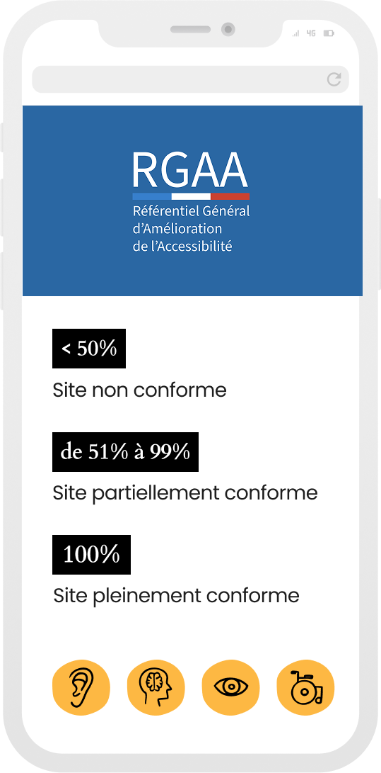Click "Site pleinement conforme" text
This screenshot has height=773, width=381.
point(176,596)
